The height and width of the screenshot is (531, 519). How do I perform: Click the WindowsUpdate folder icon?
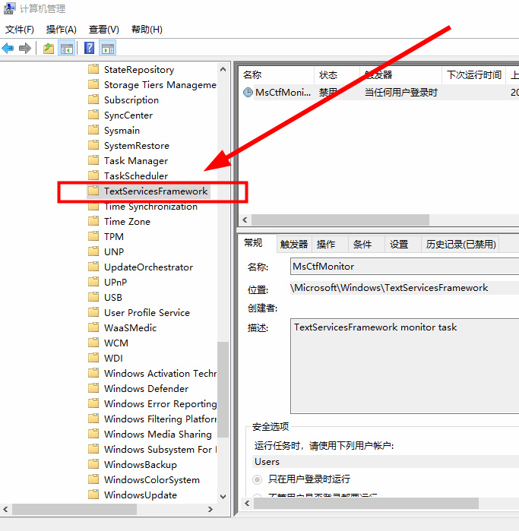(x=93, y=495)
